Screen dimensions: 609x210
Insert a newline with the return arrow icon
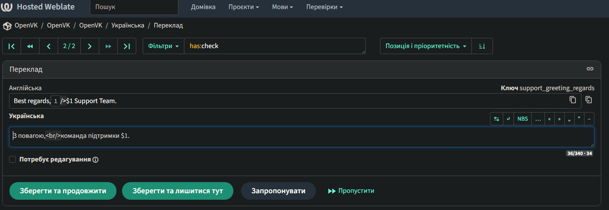pyautogui.click(x=508, y=119)
